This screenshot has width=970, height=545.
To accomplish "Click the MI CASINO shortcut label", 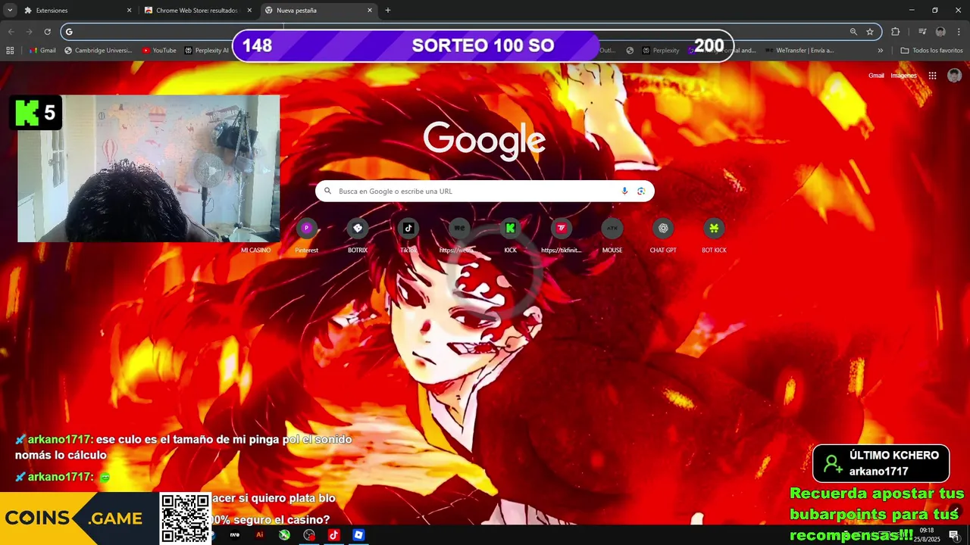I will pyautogui.click(x=255, y=251).
